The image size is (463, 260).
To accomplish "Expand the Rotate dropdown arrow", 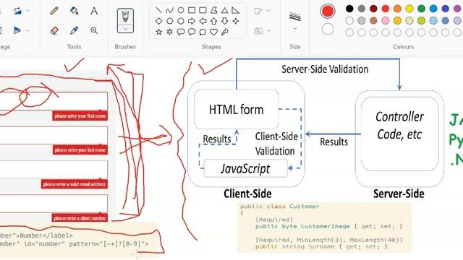I will [27, 11].
